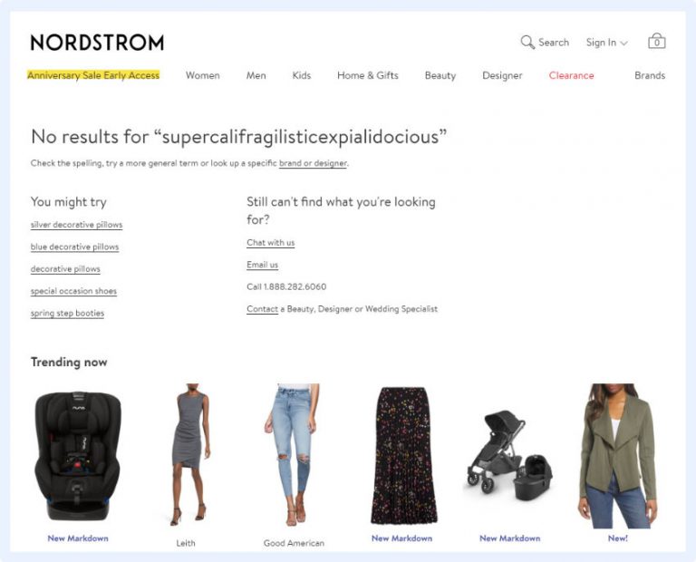Image resolution: width=696 pixels, height=562 pixels.
Task: View the black car seat product
Action: click(x=78, y=455)
